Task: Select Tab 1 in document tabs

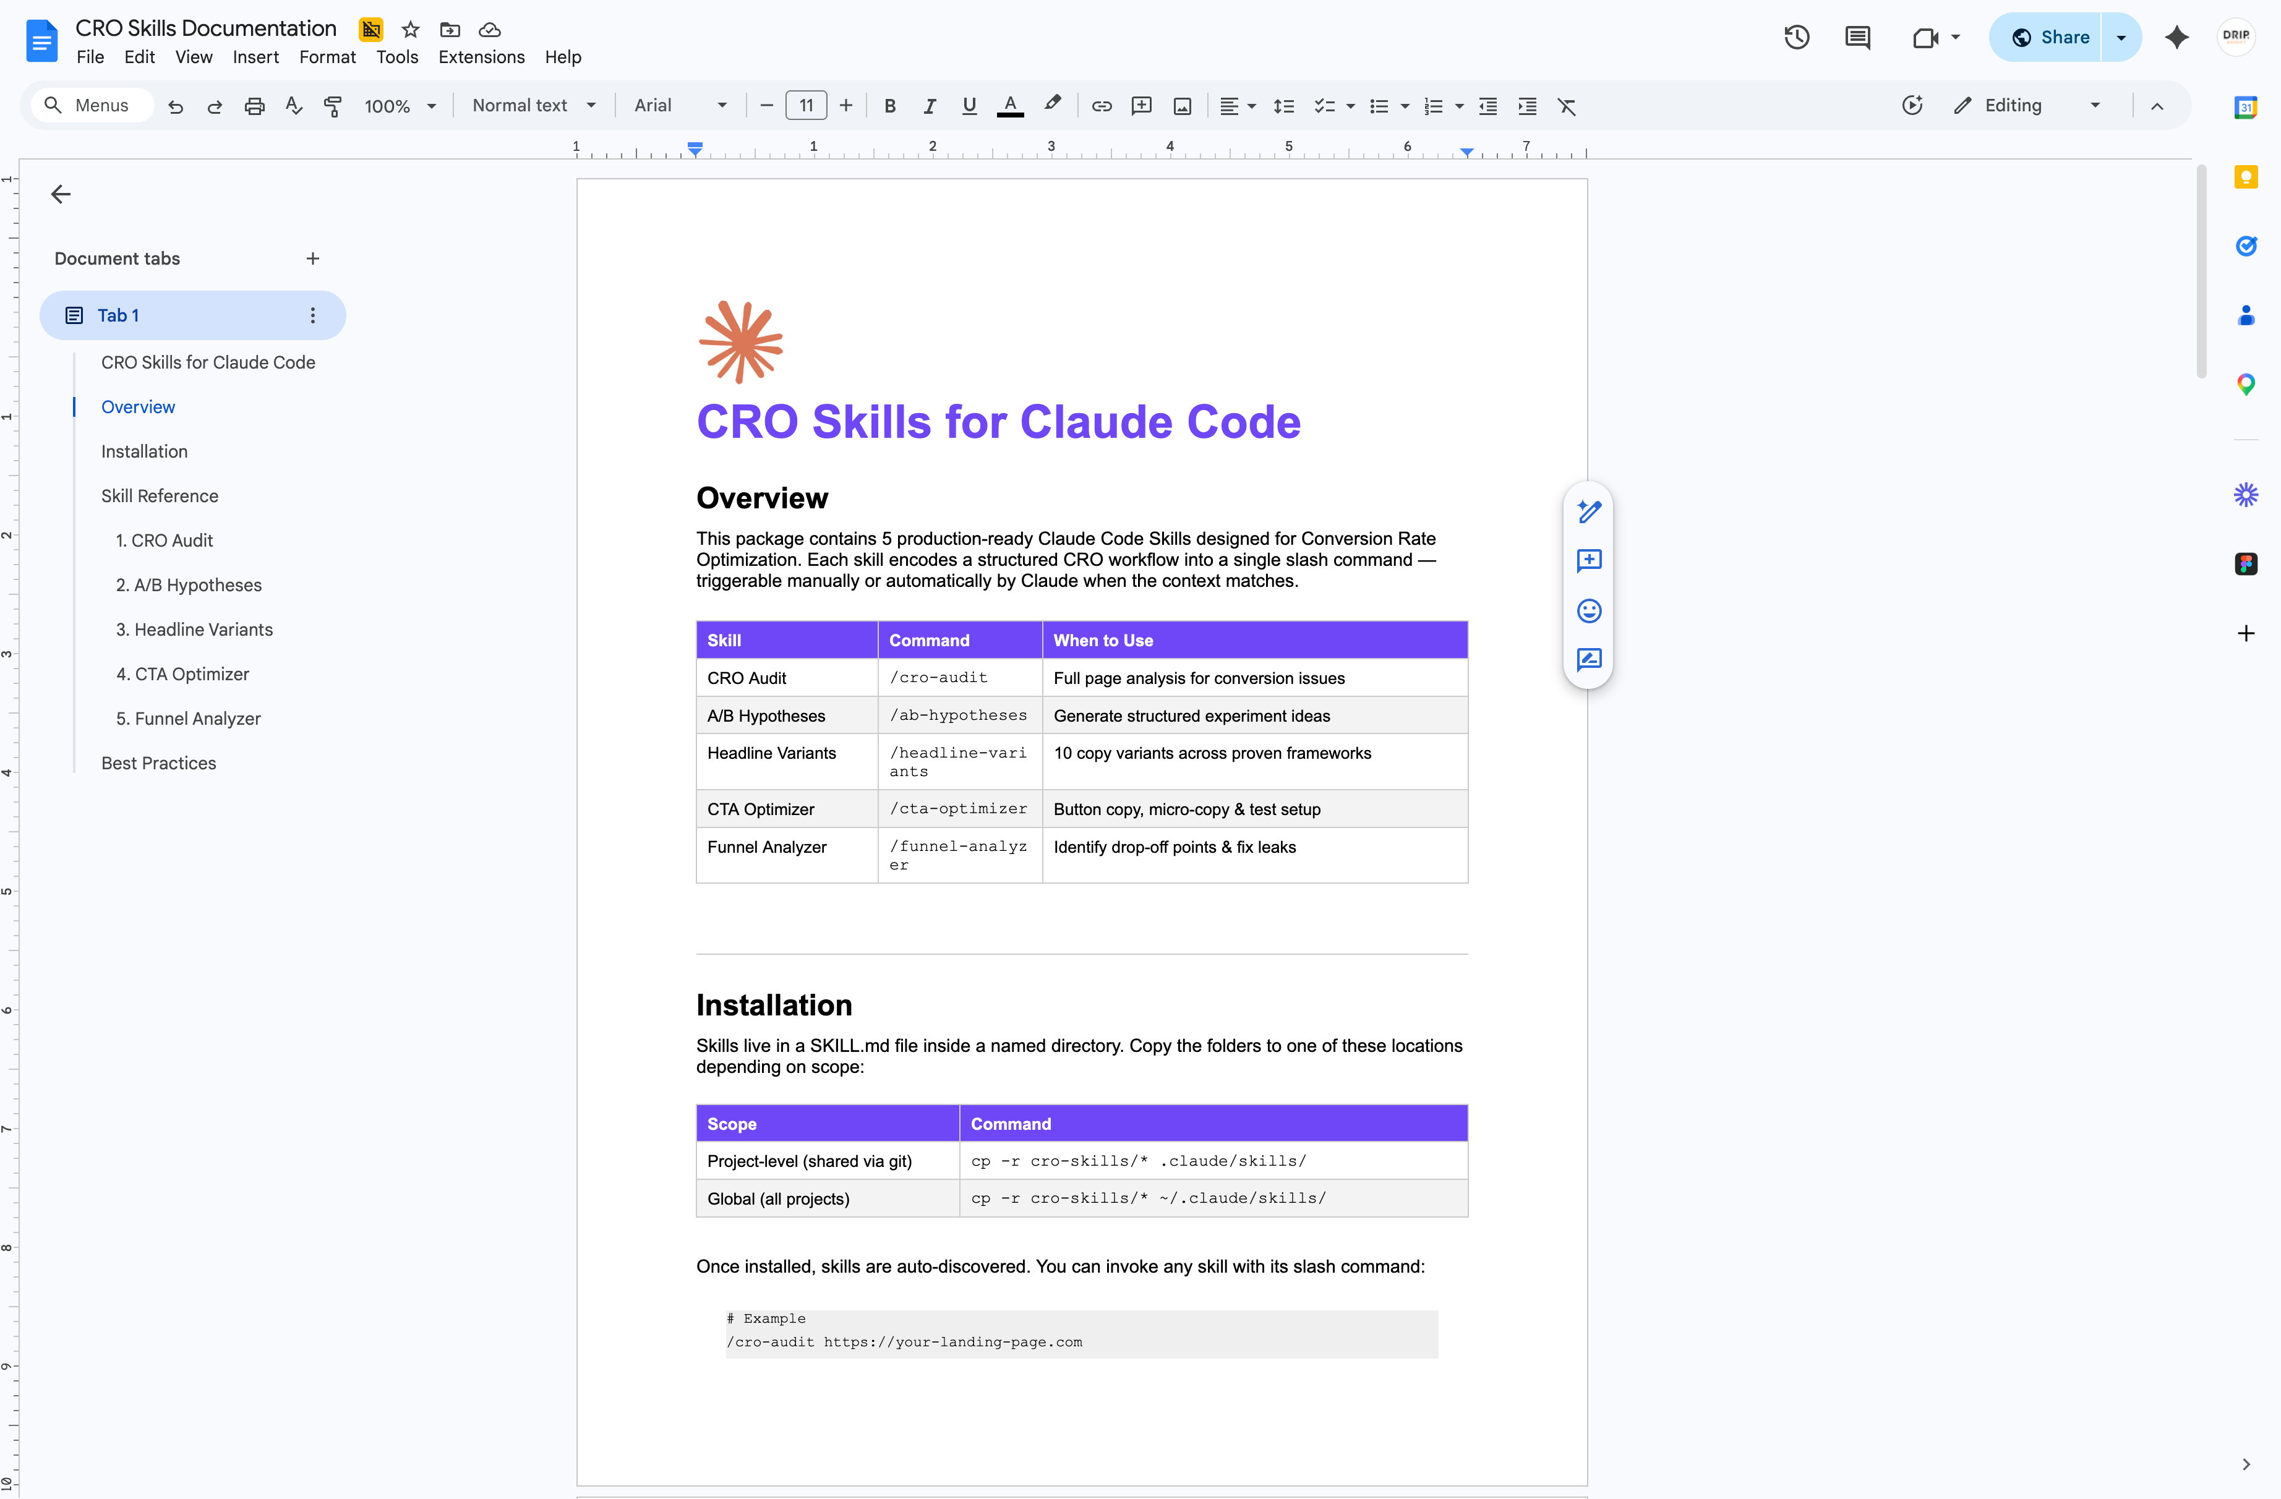Action: pos(192,315)
